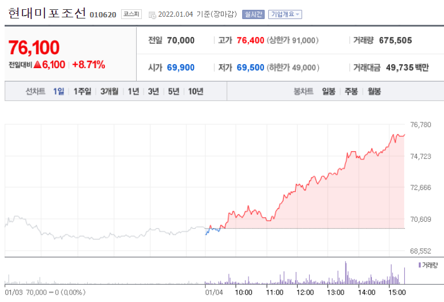Click the 12:00 time axis label
Screen dimensions: 444x302
(305, 292)
